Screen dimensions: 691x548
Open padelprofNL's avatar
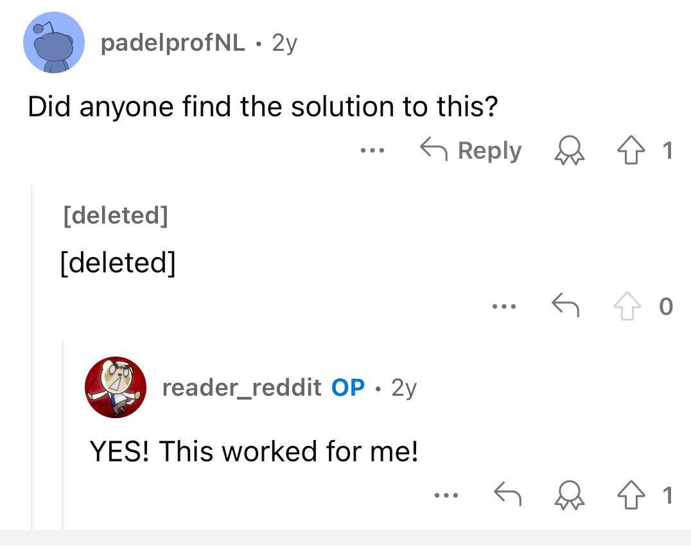54,42
